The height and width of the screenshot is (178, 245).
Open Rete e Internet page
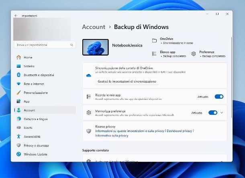pyautogui.click(x=45, y=84)
